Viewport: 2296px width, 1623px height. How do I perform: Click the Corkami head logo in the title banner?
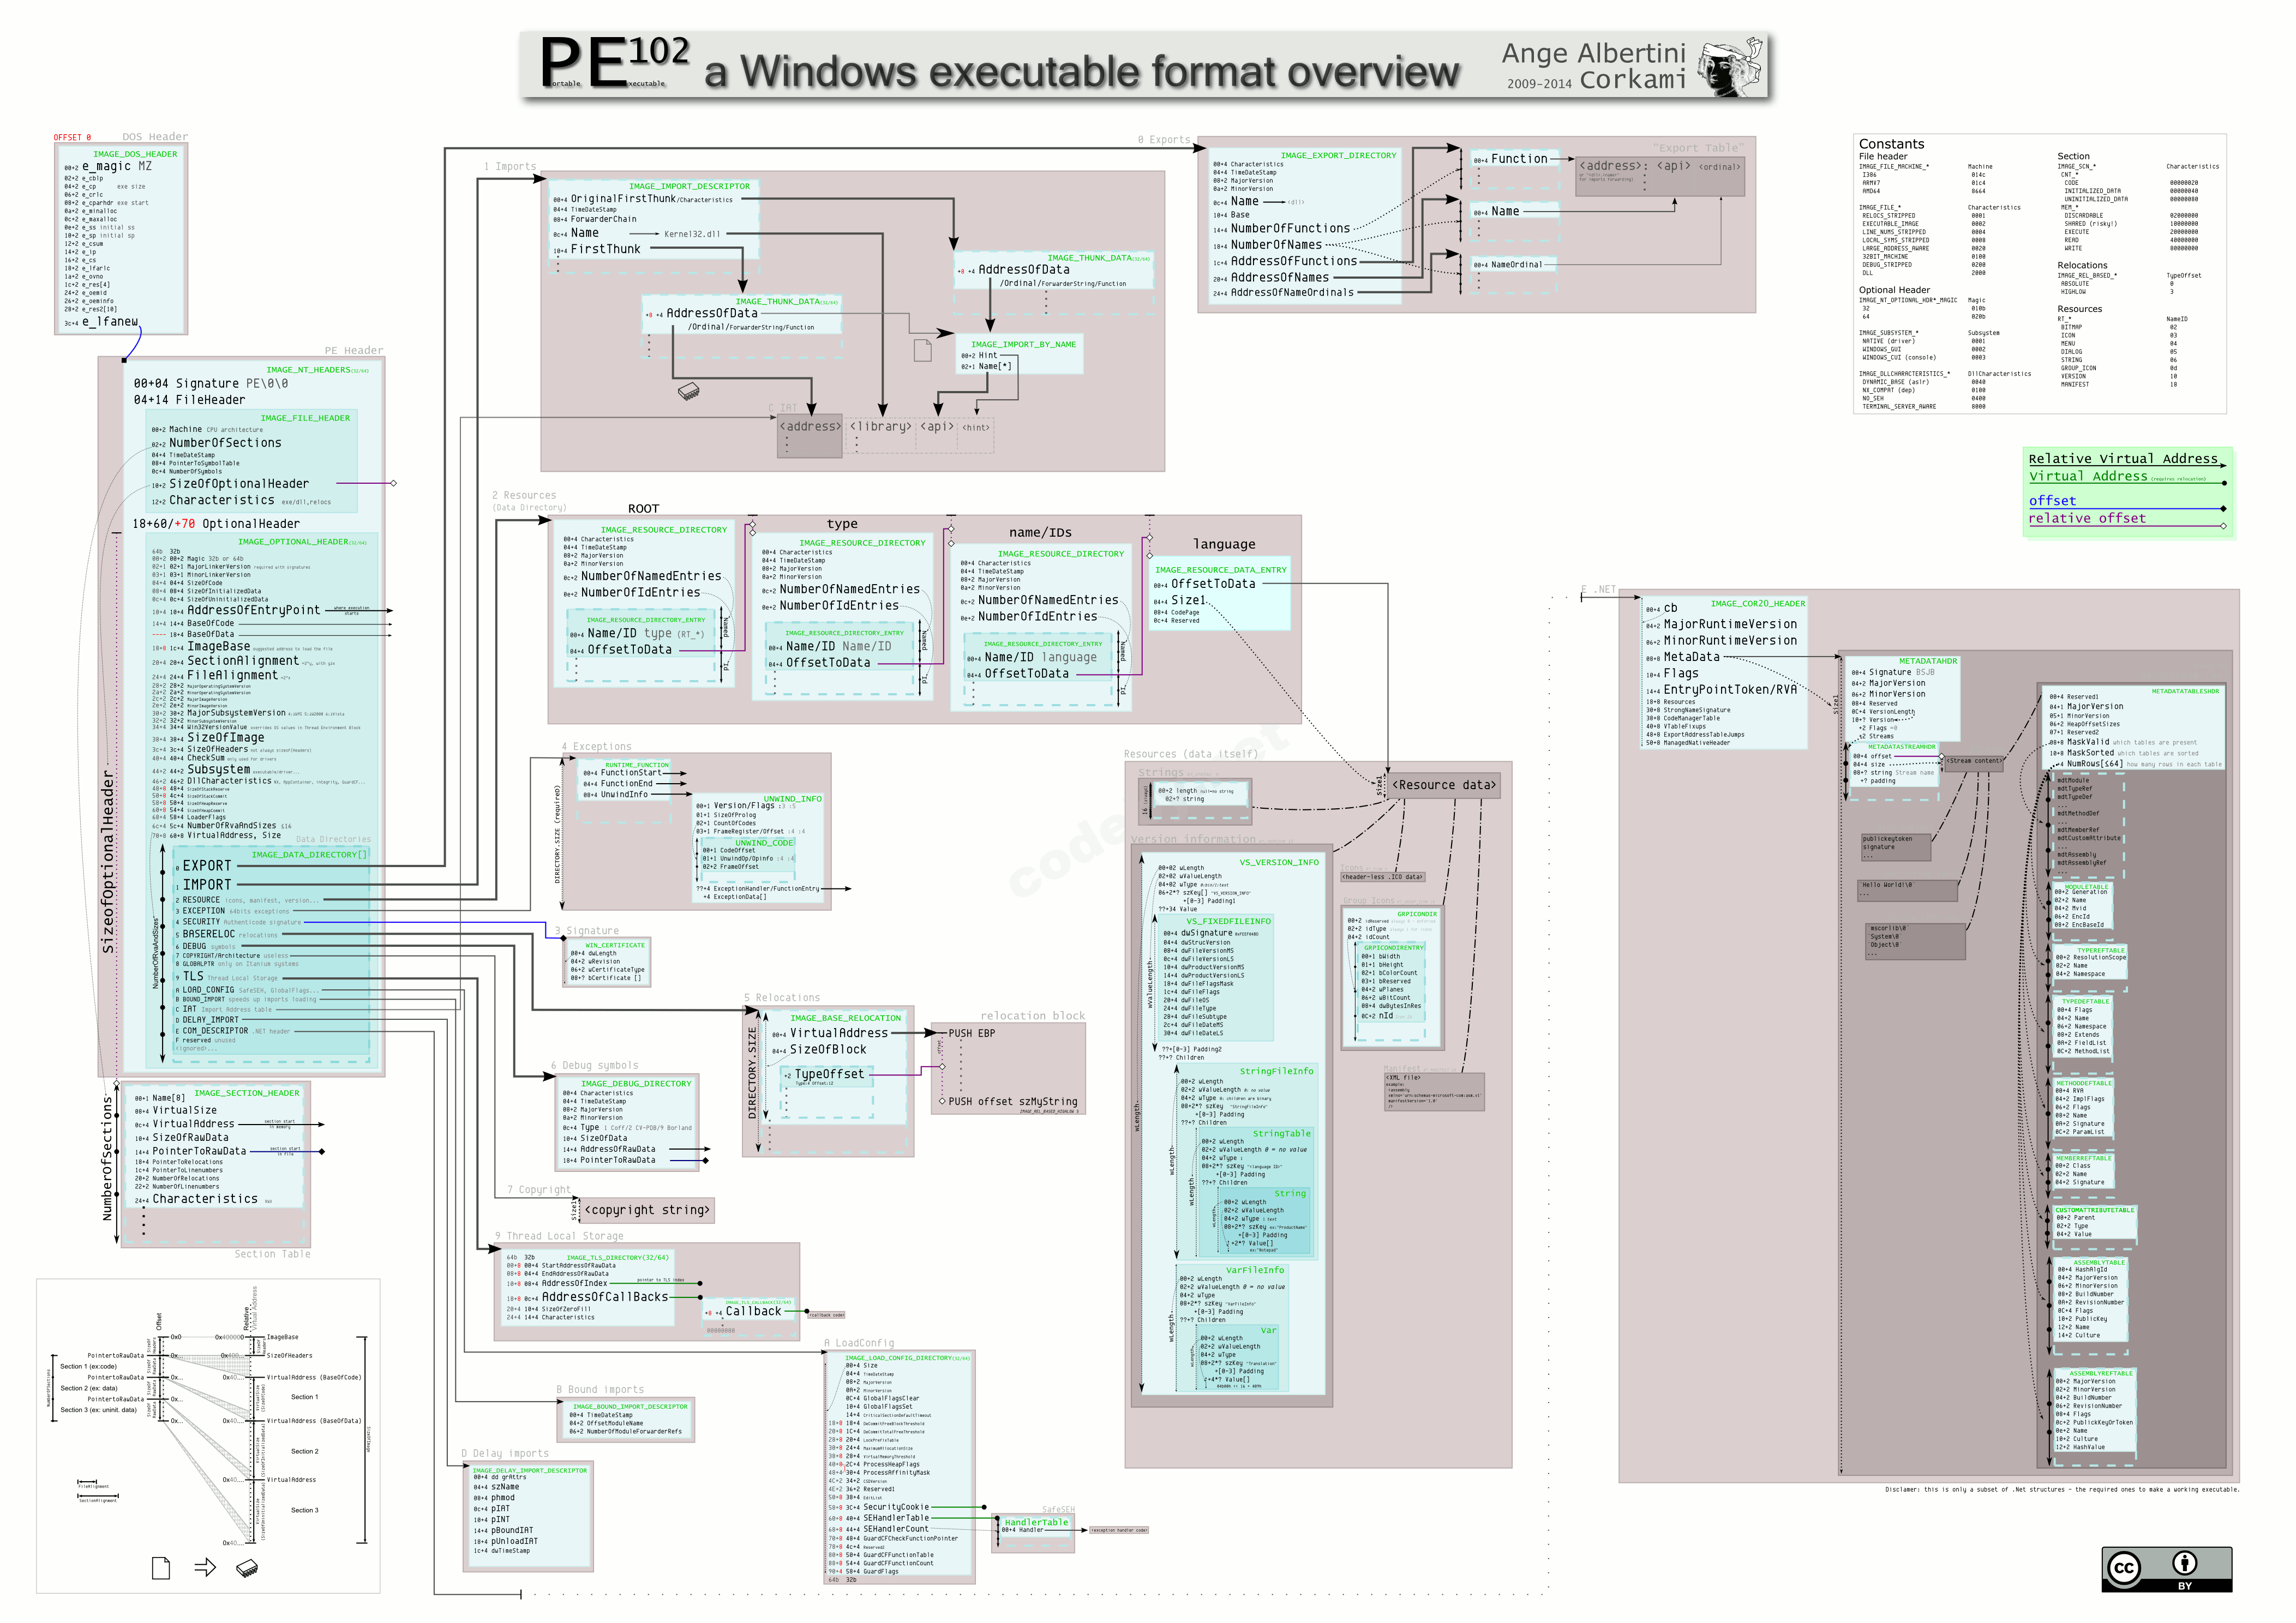click(1730, 66)
